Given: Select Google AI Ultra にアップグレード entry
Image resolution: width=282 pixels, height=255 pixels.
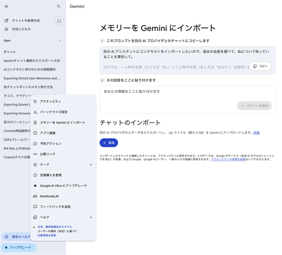Looking at the screenshot, I should coord(63,186).
